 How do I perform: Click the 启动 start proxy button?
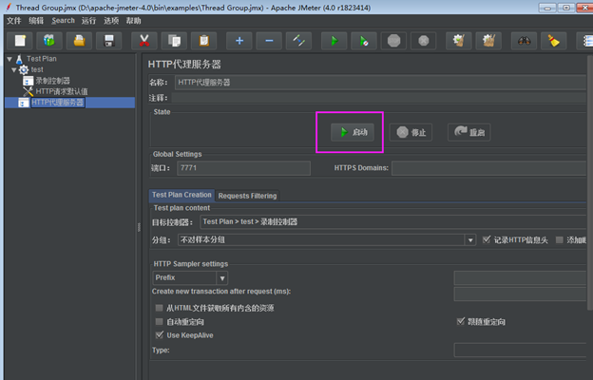353,132
